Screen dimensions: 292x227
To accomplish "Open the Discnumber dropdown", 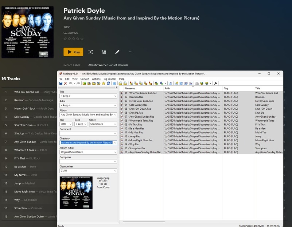I will 115,171.
